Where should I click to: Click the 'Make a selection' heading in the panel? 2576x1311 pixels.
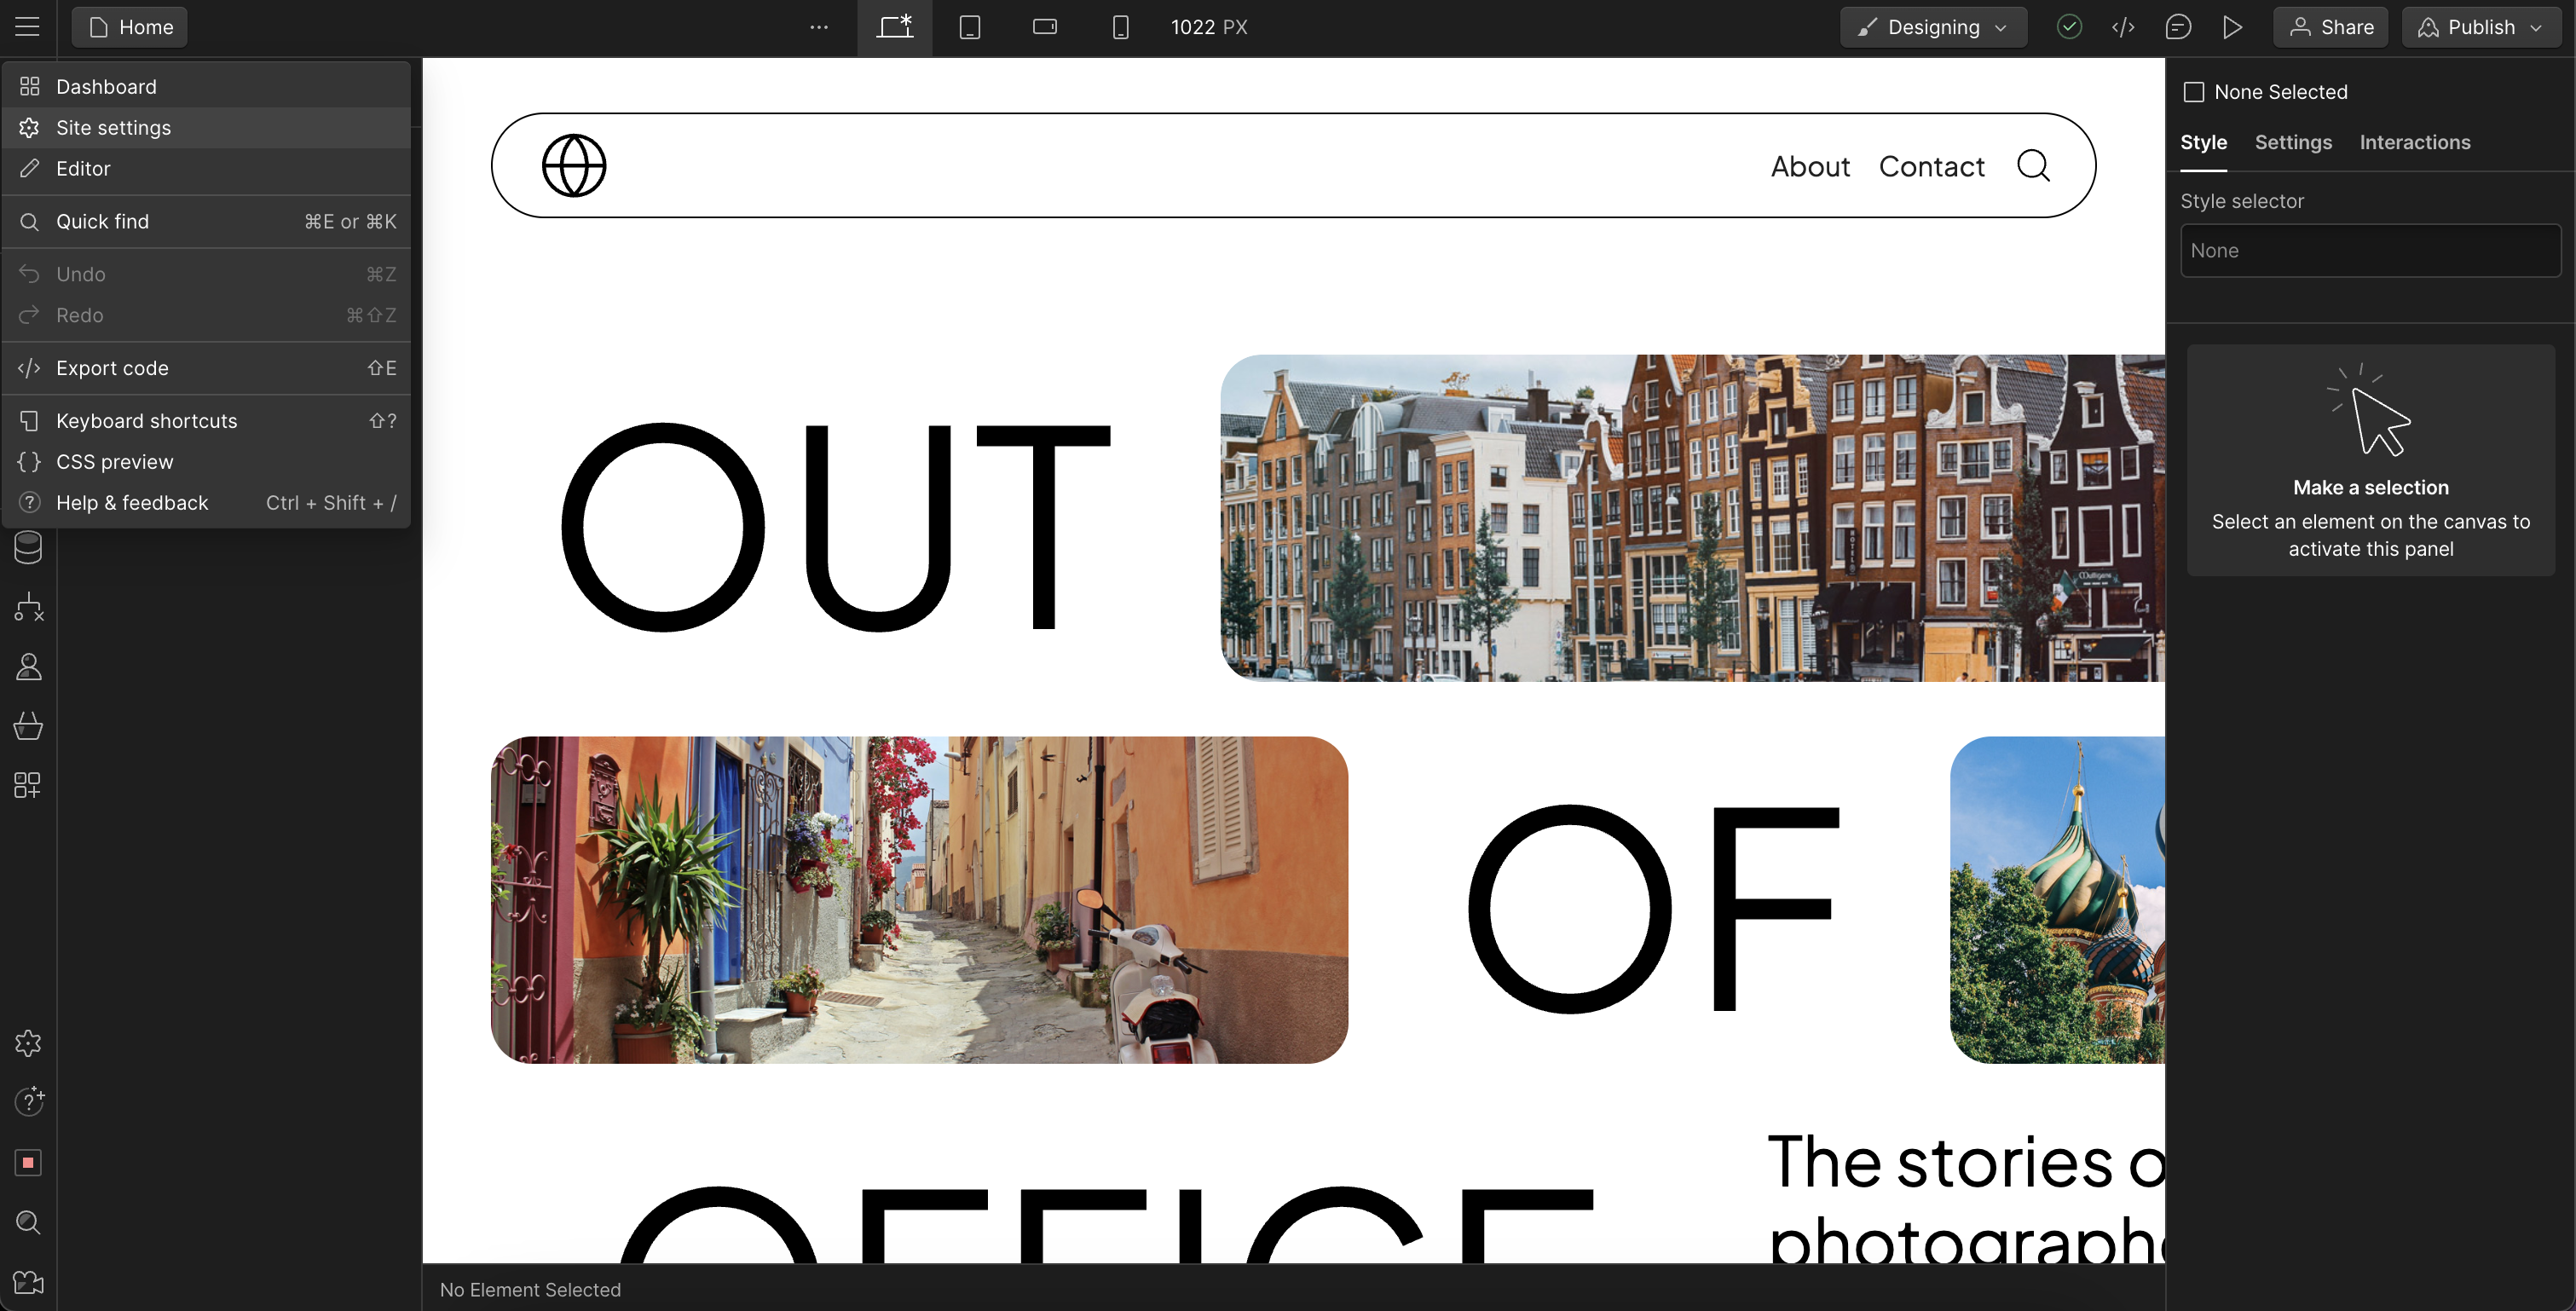2370,488
